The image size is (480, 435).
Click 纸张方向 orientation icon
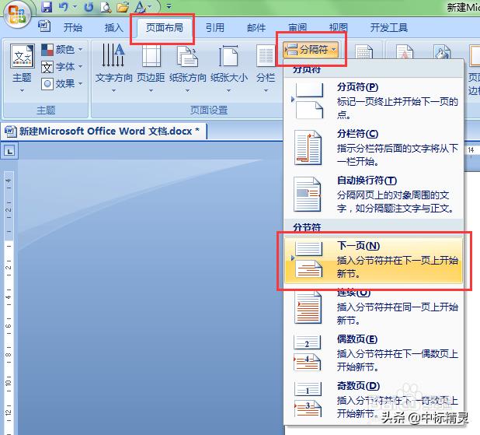(x=188, y=56)
